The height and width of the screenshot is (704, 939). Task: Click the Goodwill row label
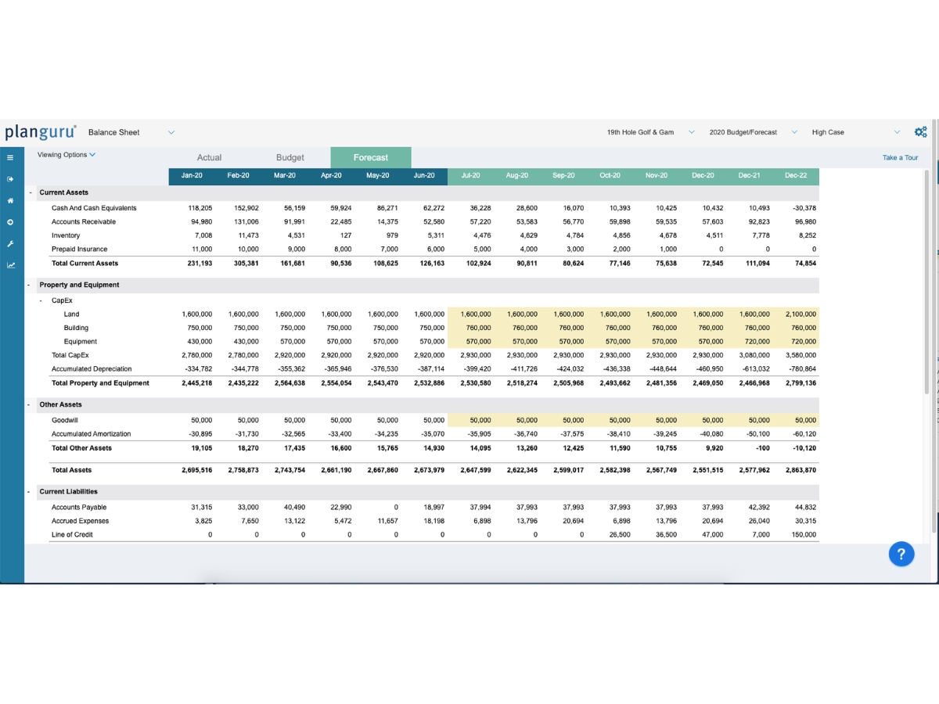point(64,420)
